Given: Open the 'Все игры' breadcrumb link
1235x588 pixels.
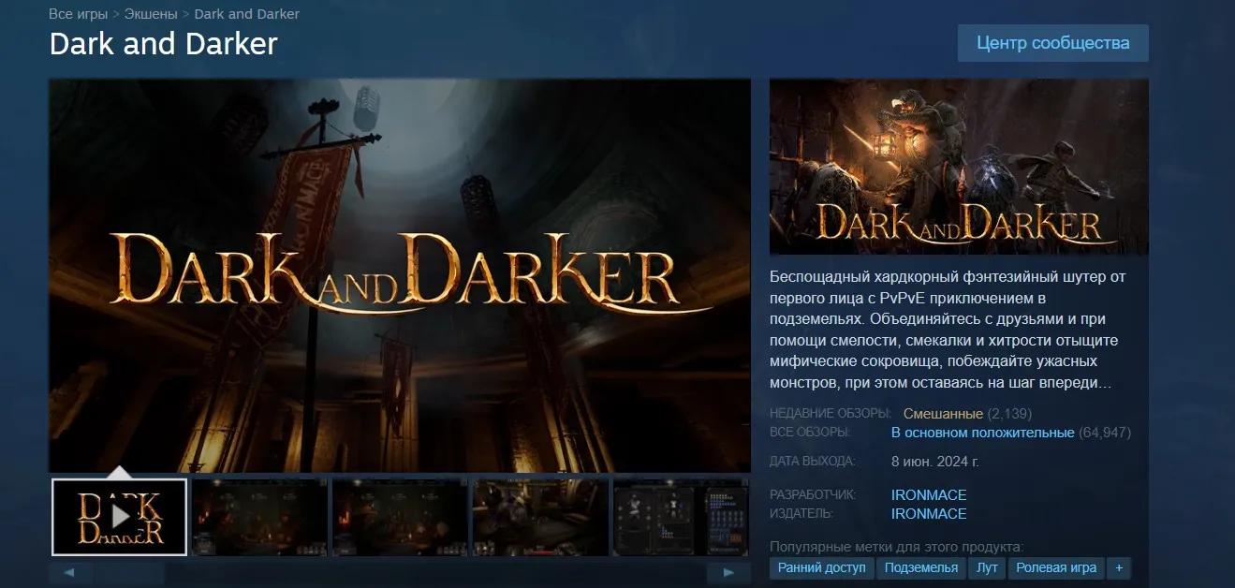Looking at the screenshot, I should tap(79, 14).
